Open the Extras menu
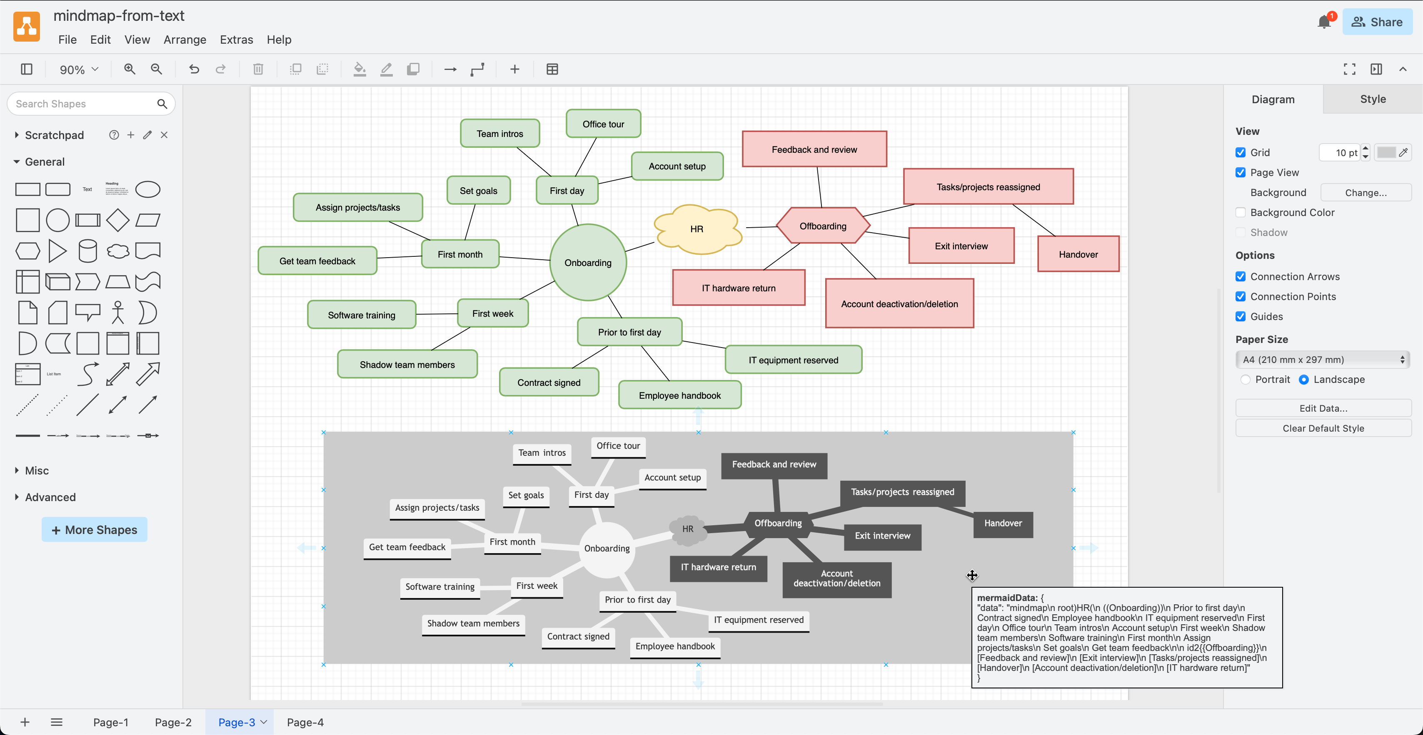The height and width of the screenshot is (735, 1423). click(x=237, y=39)
